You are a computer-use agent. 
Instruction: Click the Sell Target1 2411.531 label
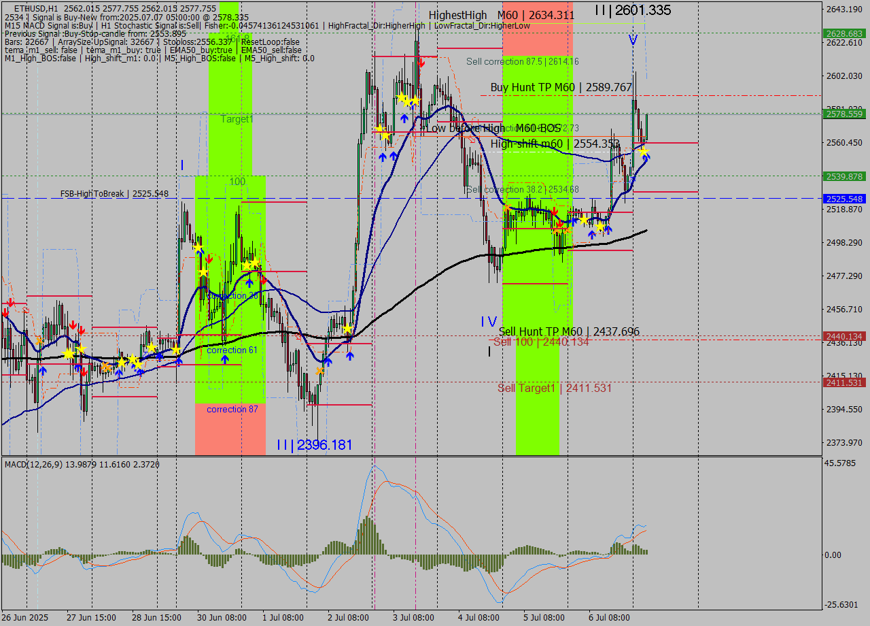[x=554, y=389]
